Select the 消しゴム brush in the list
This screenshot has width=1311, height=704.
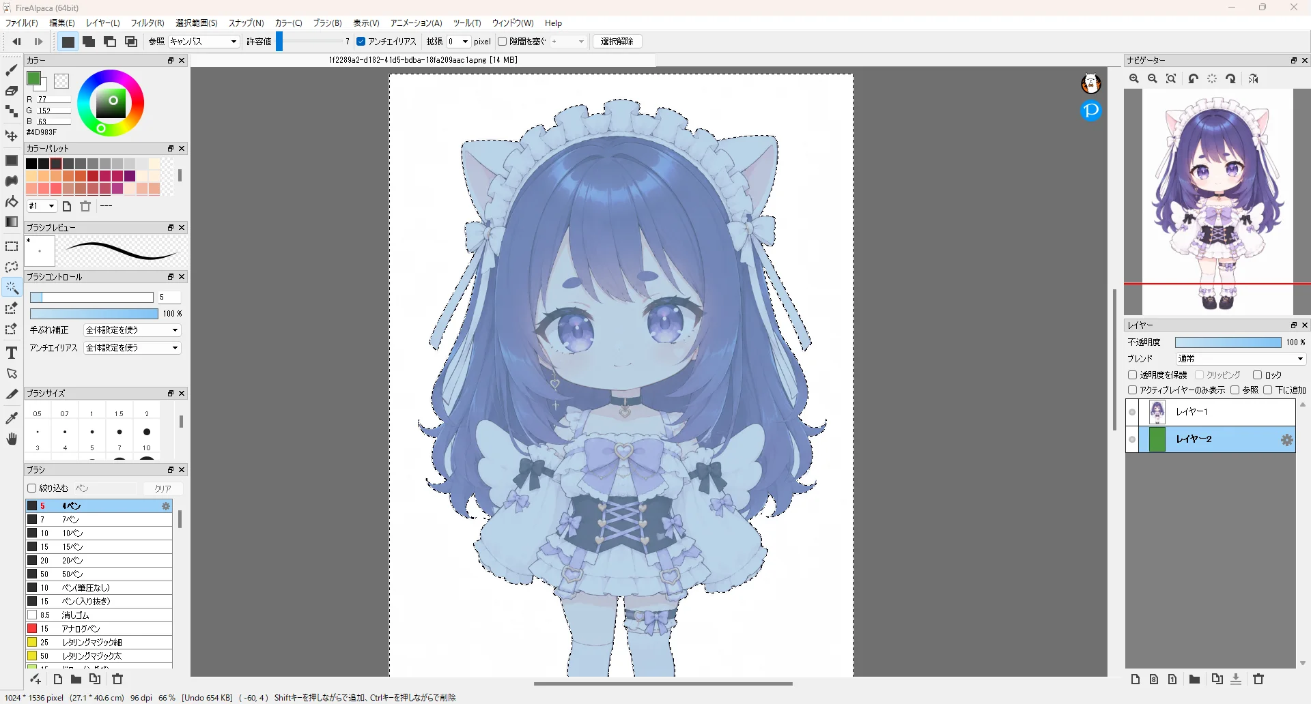click(x=99, y=615)
